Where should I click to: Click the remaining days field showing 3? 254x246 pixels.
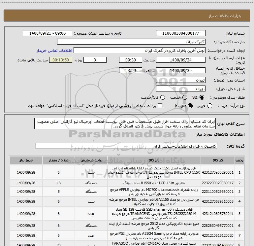point(95,60)
